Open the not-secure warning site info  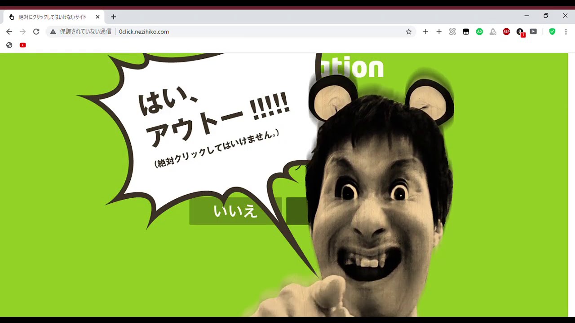53,32
